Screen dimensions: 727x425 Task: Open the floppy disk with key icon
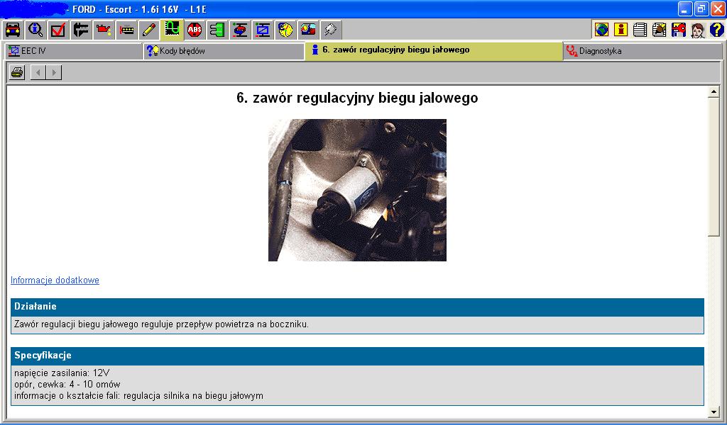point(678,30)
